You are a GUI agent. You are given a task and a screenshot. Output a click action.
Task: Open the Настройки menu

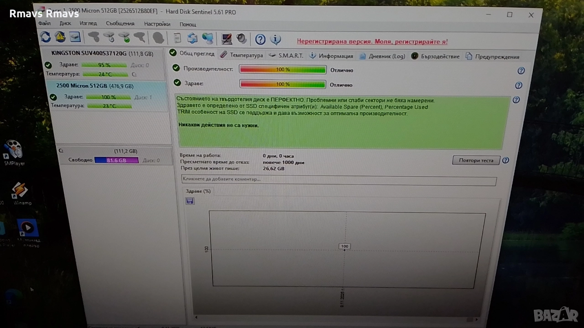click(x=157, y=24)
